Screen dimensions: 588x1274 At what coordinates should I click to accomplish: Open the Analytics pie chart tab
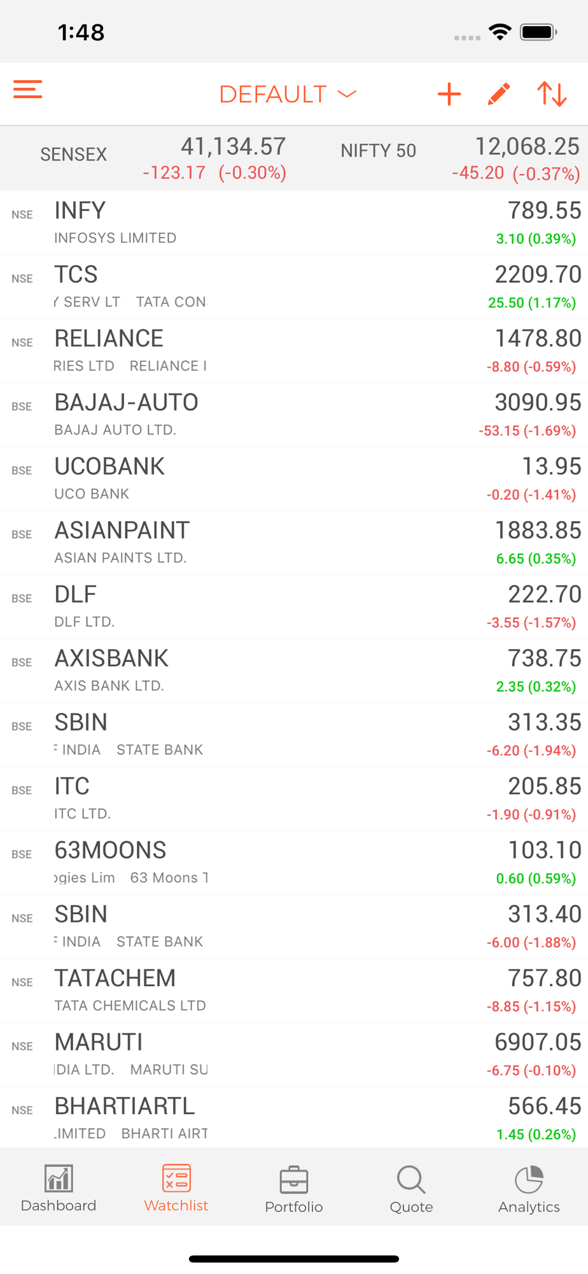[x=529, y=1189]
